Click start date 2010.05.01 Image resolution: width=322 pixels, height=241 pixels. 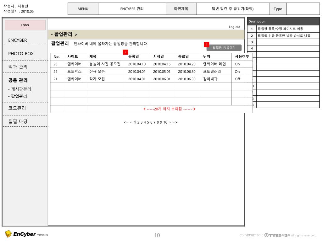[162, 72]
